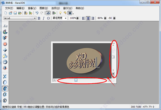Click status hint starting with 拖拽可以旋转
The image size is (161, 110).
(35, 107)
